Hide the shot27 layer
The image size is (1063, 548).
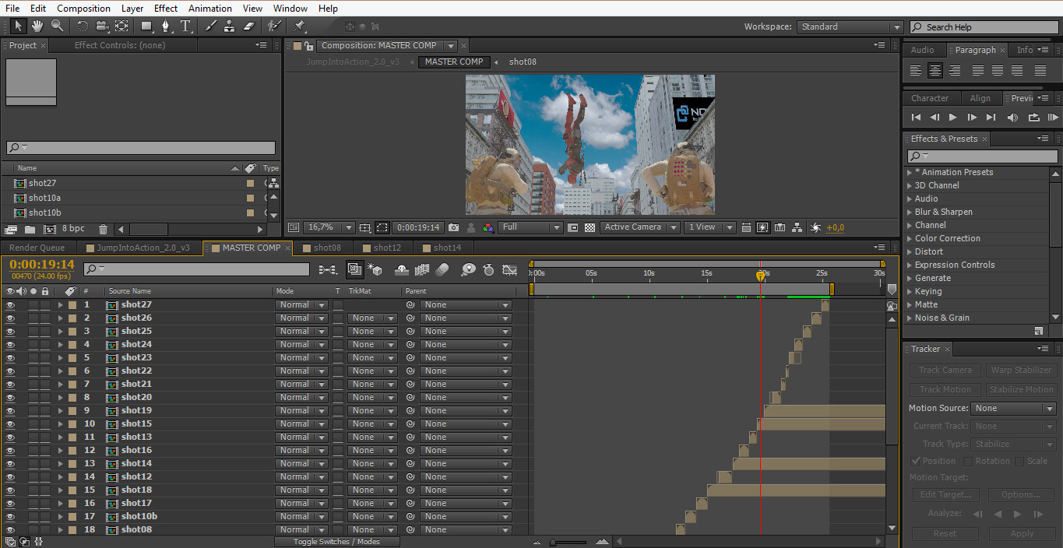(x=11, y=305)
